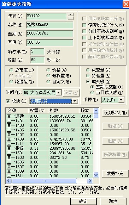Increment the 代码 spinner up arrow
The image size is (129, 205).
click(x=70, y=14)
